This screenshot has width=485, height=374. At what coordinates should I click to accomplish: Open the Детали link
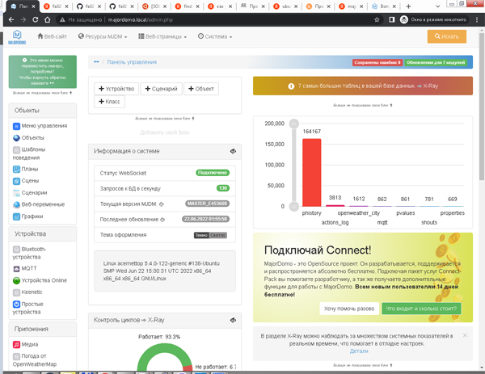(359, 351)
